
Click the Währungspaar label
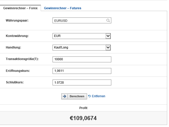(x=17, y=20)
